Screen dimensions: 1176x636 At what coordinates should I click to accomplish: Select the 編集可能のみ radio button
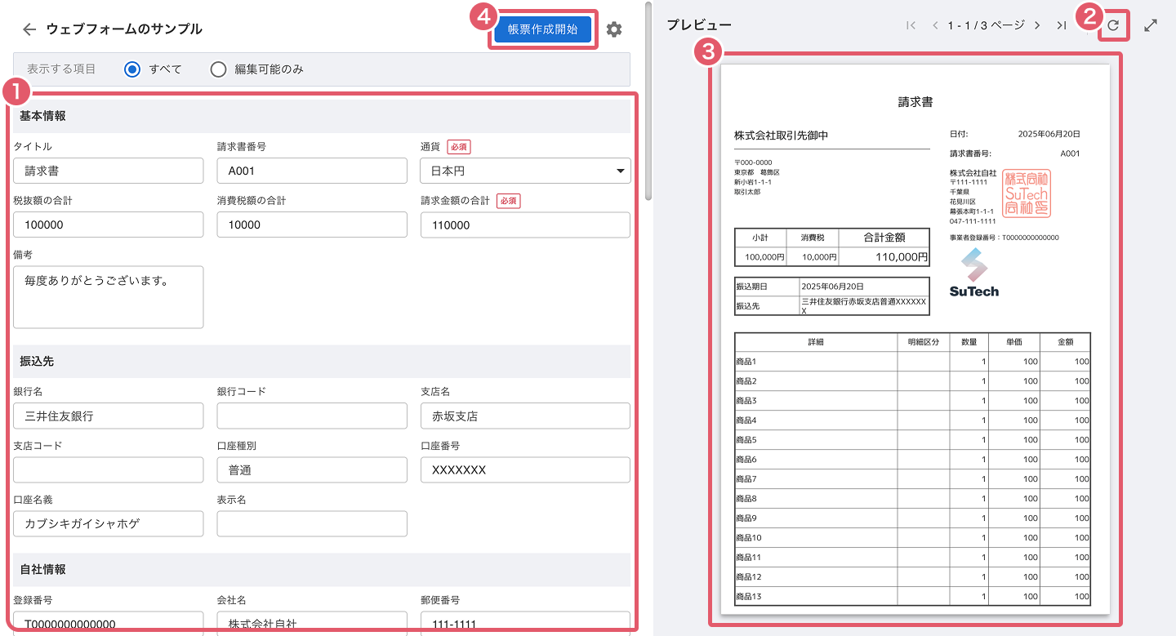pos(218,69)
